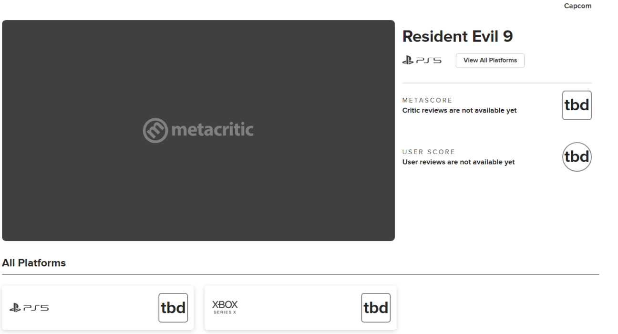Click the metacritic wordmark text in placeholder
Screen dimensions: 618x334
click(x=211, y=130)
